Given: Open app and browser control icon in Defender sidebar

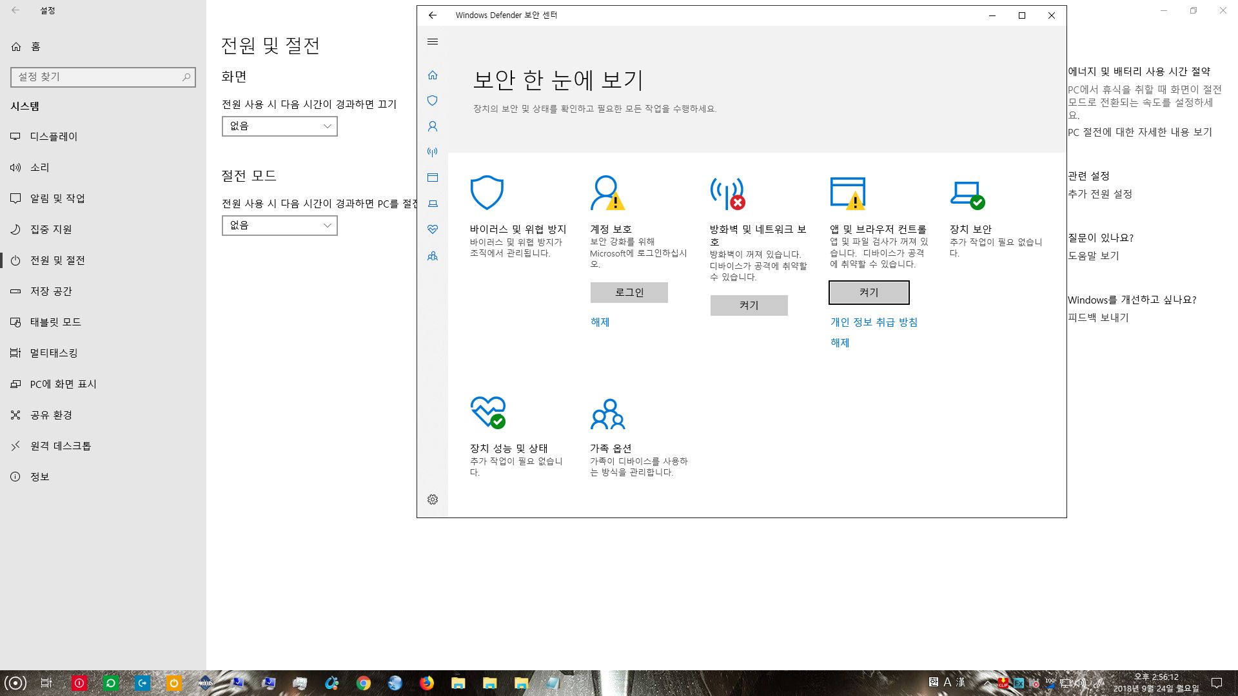Looking at the screenshot, I should click(433, 178).
